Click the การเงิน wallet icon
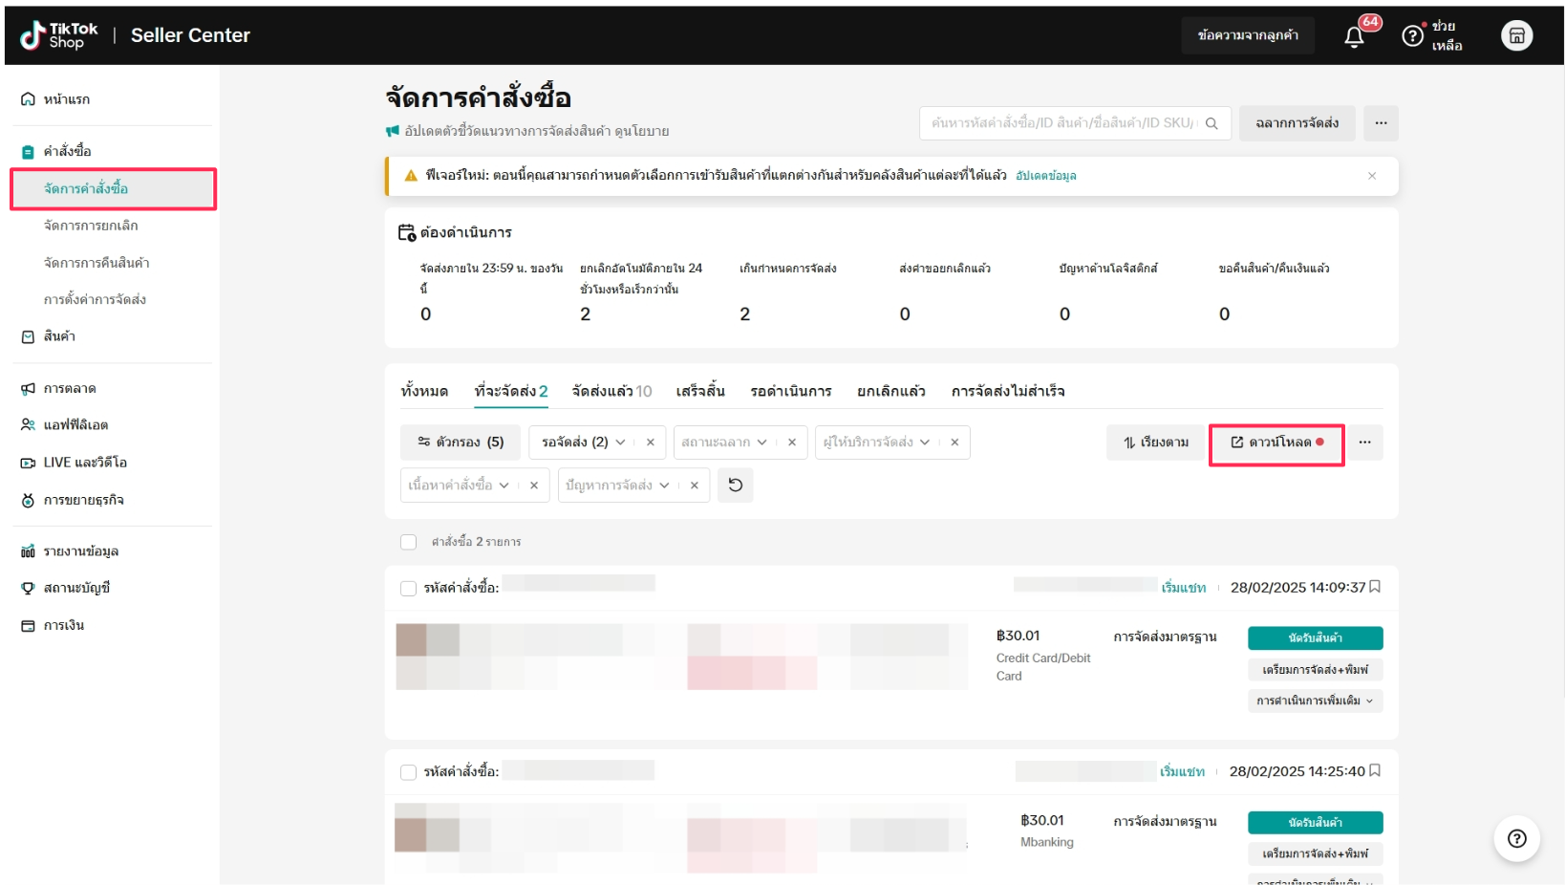1565x885 pixels. coord(28,626)
